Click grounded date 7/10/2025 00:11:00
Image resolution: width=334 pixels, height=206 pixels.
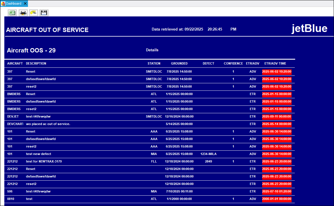[179, 192]
